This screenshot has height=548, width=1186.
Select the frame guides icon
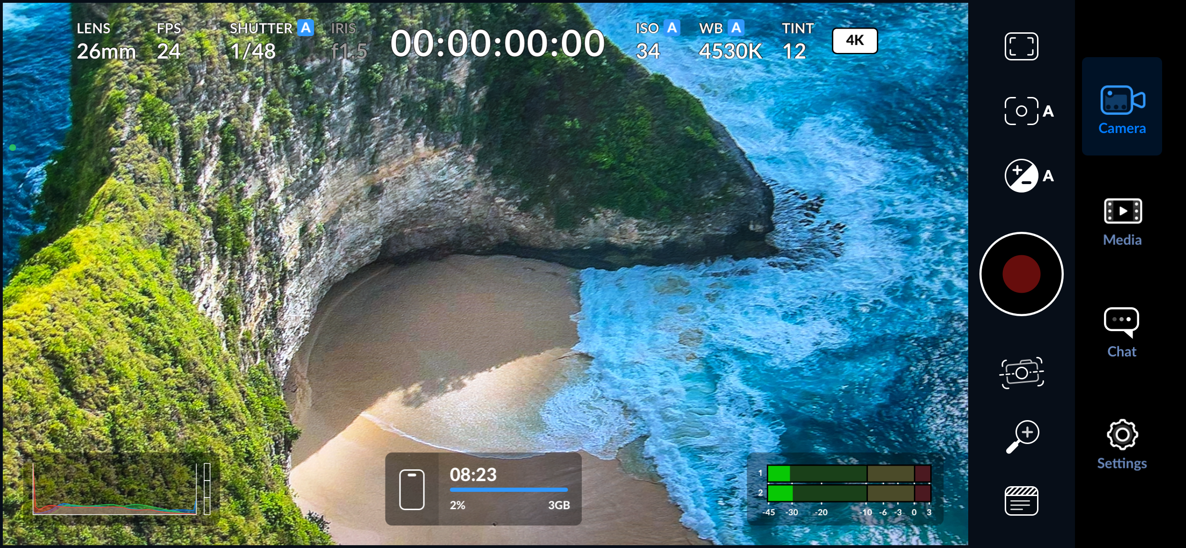click(1022, 45)
